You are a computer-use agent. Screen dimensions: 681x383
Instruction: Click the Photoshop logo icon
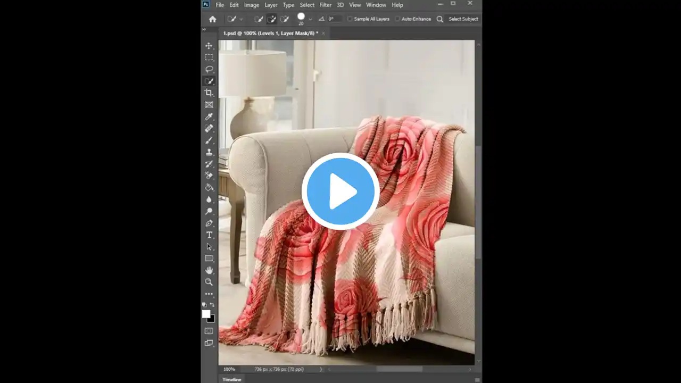(x=206, y=5)
